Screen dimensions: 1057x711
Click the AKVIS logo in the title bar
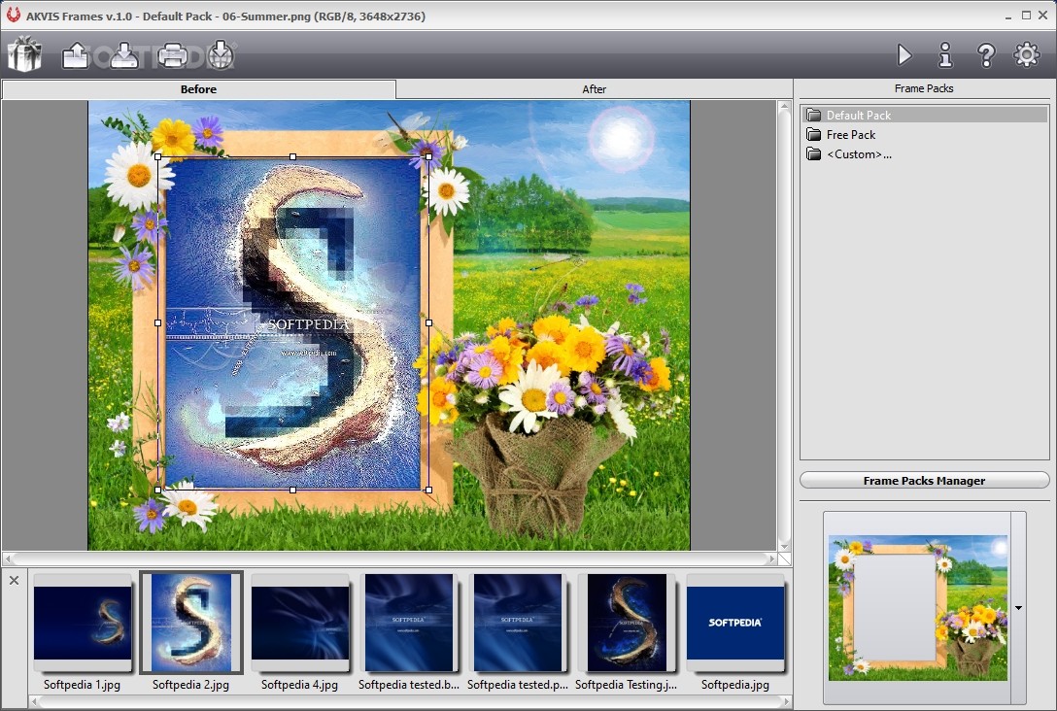(x=13, y=15)
